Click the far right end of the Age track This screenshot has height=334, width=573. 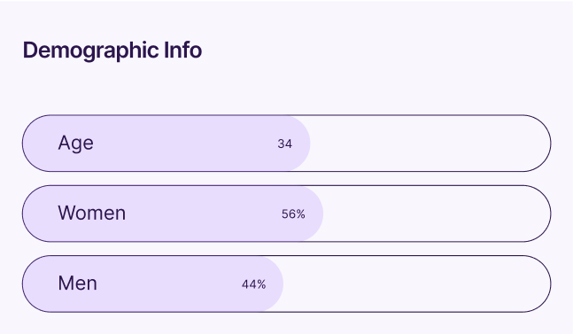tap(544, 144)
